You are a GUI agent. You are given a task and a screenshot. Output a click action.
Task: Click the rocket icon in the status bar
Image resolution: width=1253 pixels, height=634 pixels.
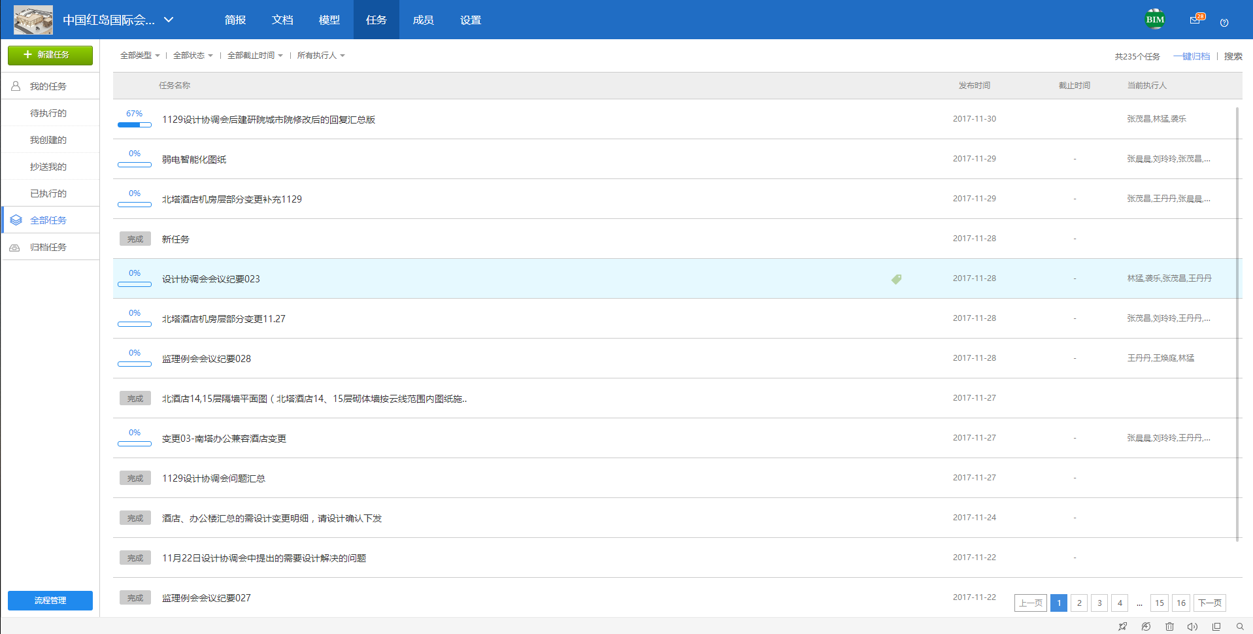click(x=1122, y=626)
